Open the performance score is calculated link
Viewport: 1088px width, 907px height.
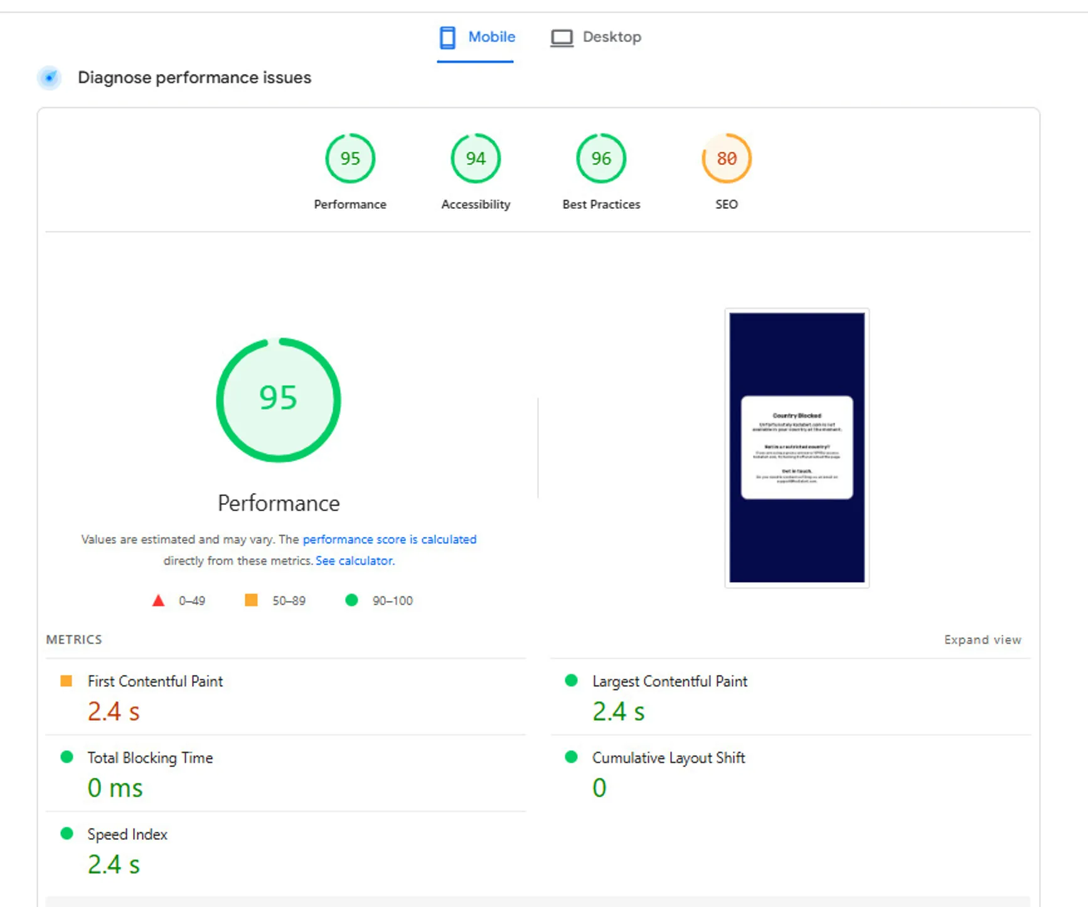pos(389,539)
